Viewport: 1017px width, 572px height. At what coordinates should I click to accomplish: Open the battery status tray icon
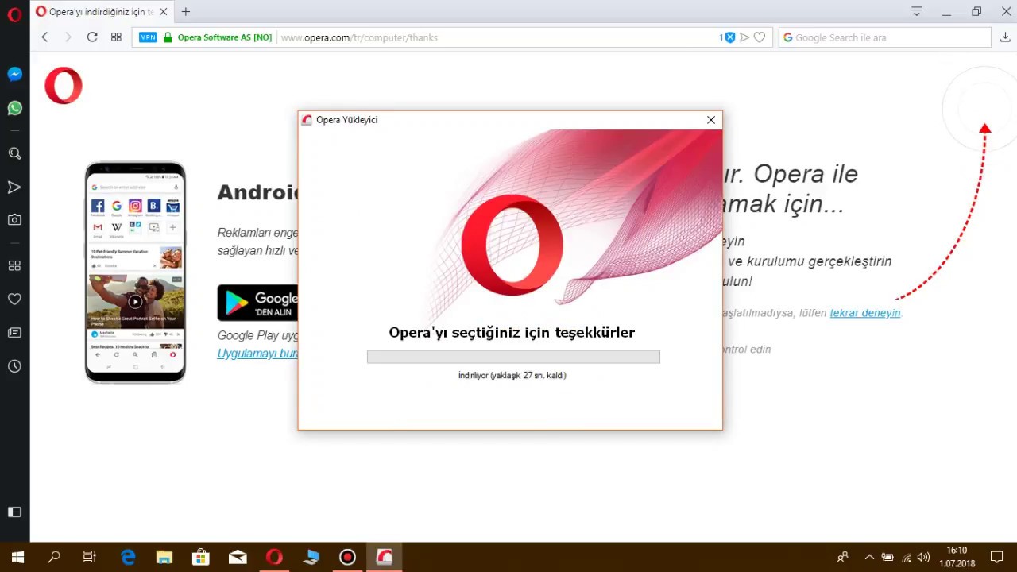pyautogui.click(x=887, y=557)
